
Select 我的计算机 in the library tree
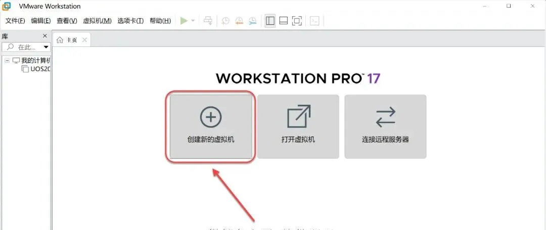coord(32,61)
